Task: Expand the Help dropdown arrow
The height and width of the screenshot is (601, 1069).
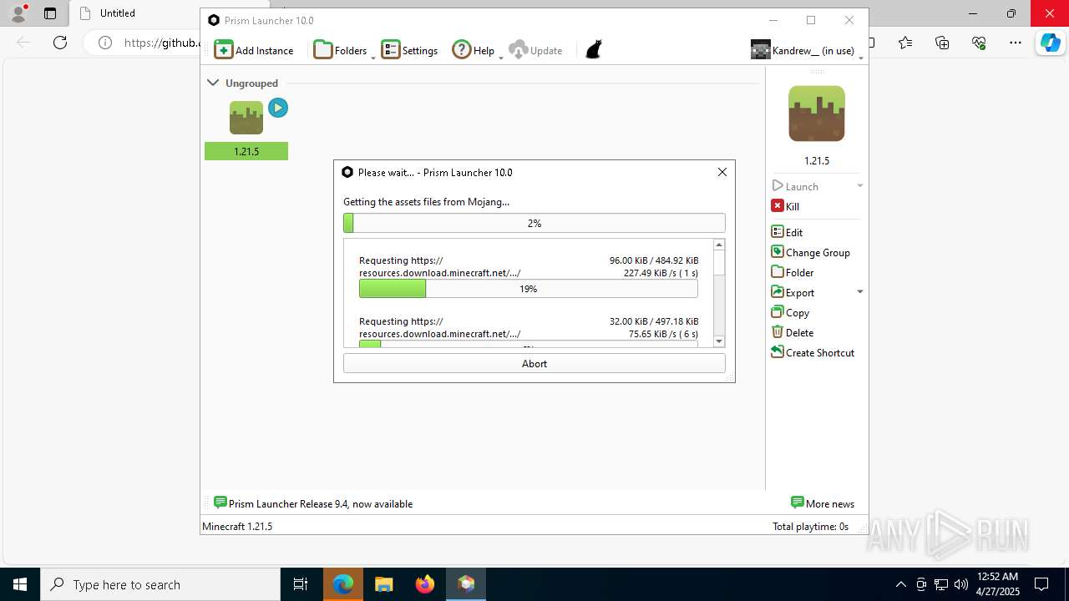Action: (501, 57)
